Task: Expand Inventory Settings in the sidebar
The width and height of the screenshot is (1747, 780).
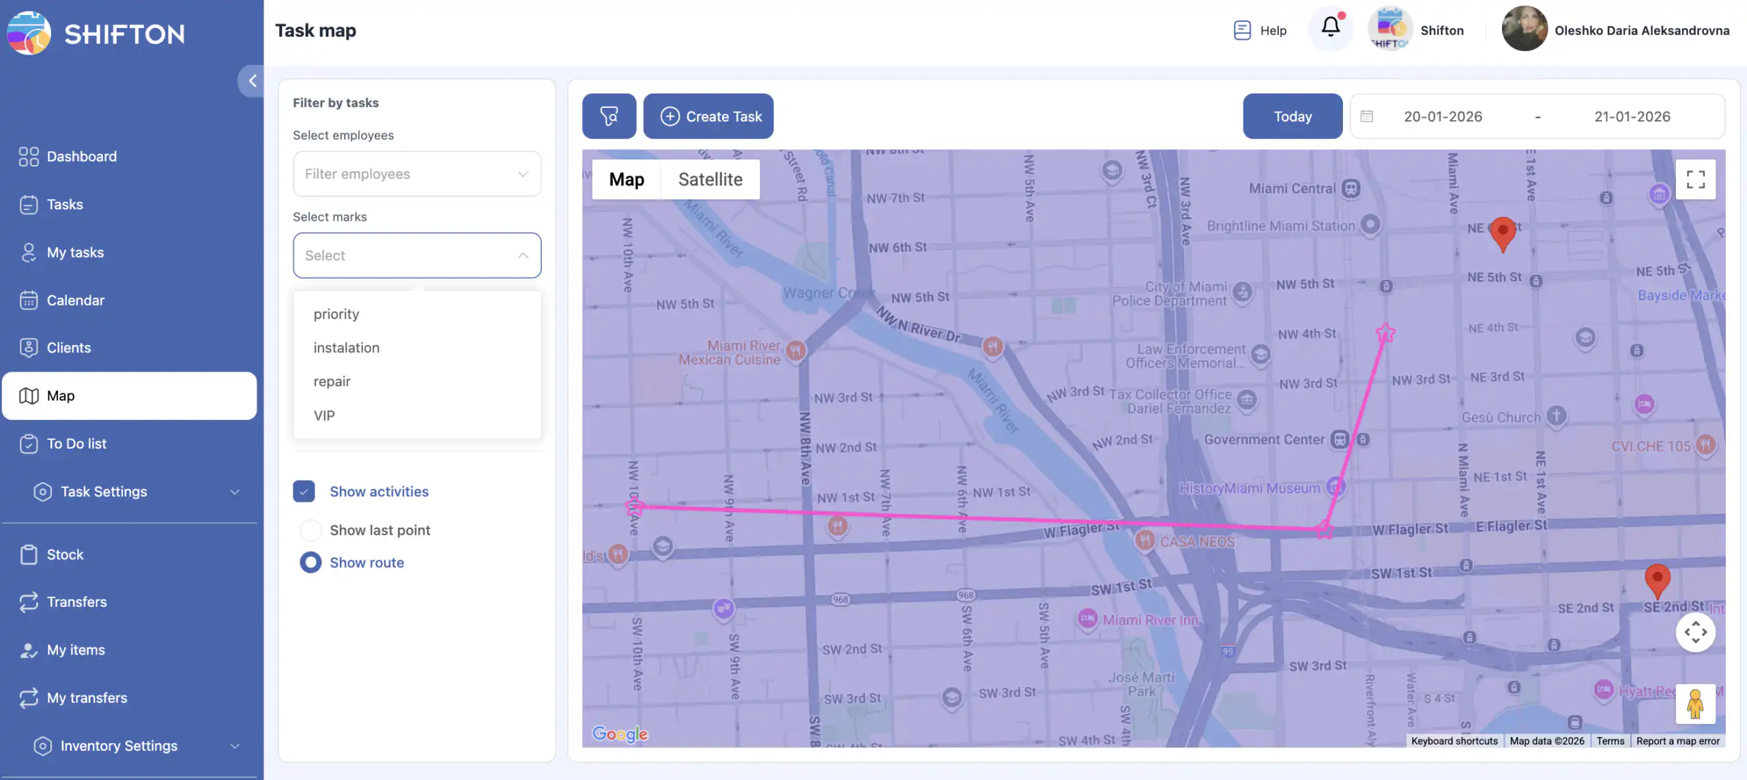Action: (x=136, y=745)
